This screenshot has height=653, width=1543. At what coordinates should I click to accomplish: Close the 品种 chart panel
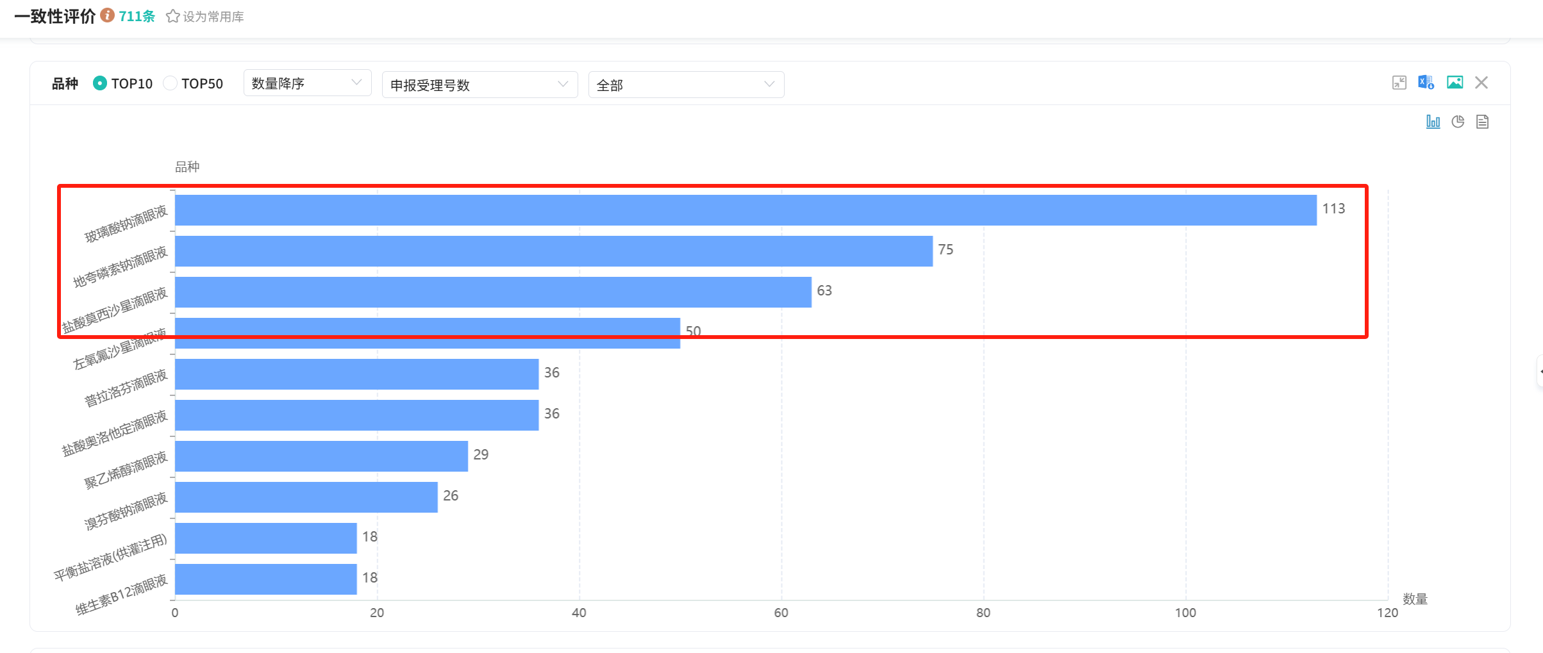[1481, 83]
